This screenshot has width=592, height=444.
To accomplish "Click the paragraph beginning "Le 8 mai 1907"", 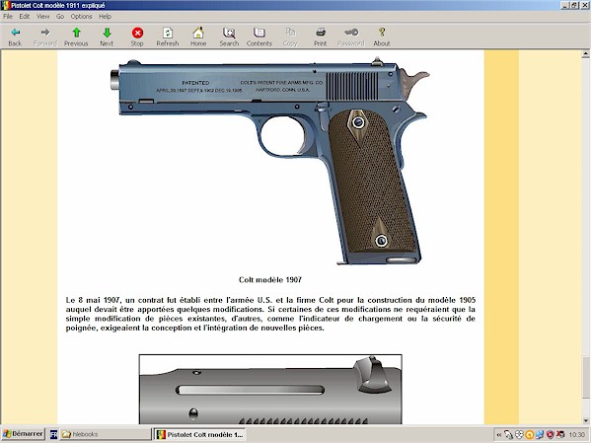I will point(270,314).
